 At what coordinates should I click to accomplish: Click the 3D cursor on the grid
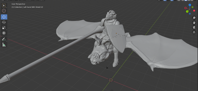111,80
